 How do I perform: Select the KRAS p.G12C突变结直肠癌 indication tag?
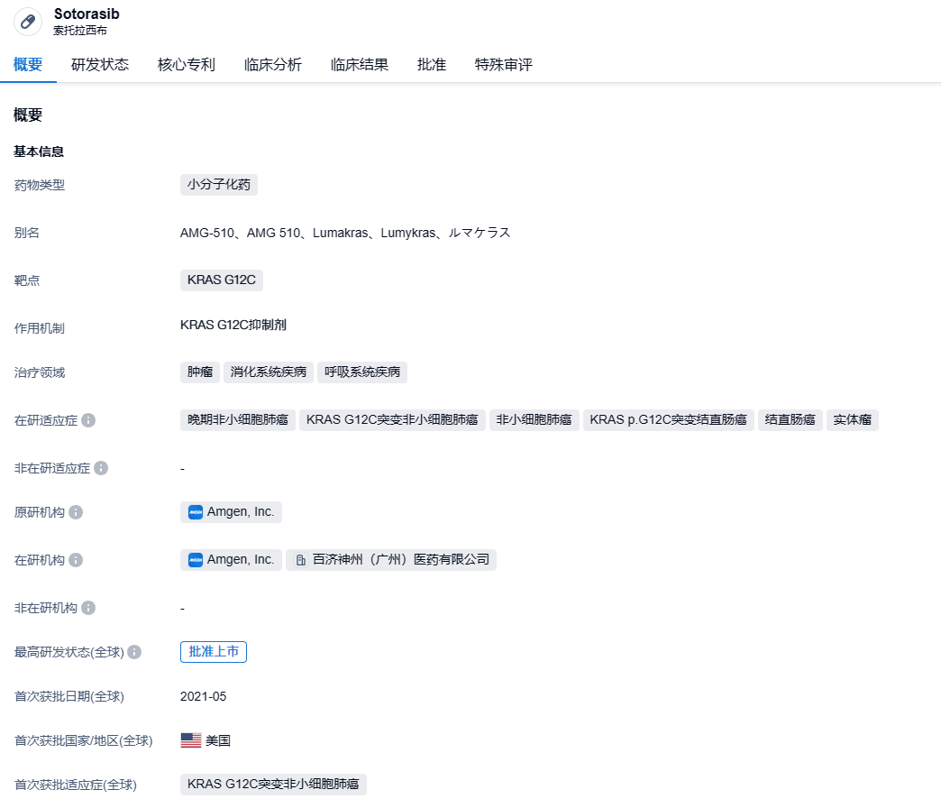[x=668, y=420]
